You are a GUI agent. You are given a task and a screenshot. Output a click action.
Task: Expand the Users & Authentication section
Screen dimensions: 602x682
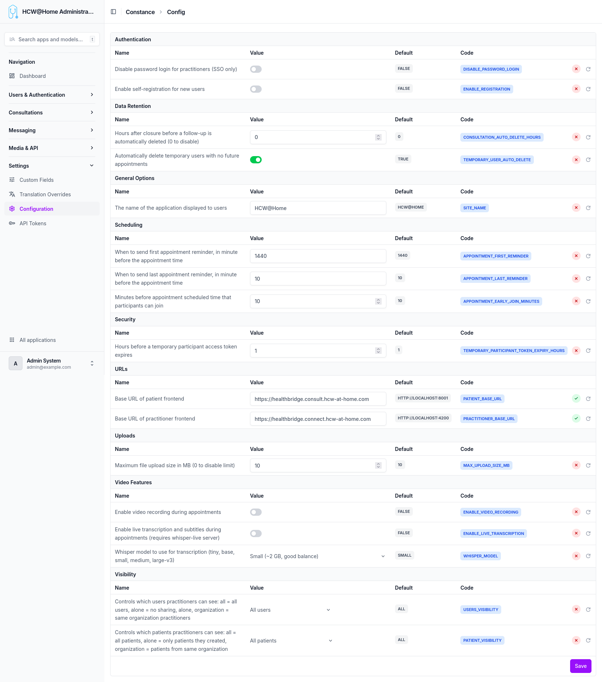click(x=51, y=95)
